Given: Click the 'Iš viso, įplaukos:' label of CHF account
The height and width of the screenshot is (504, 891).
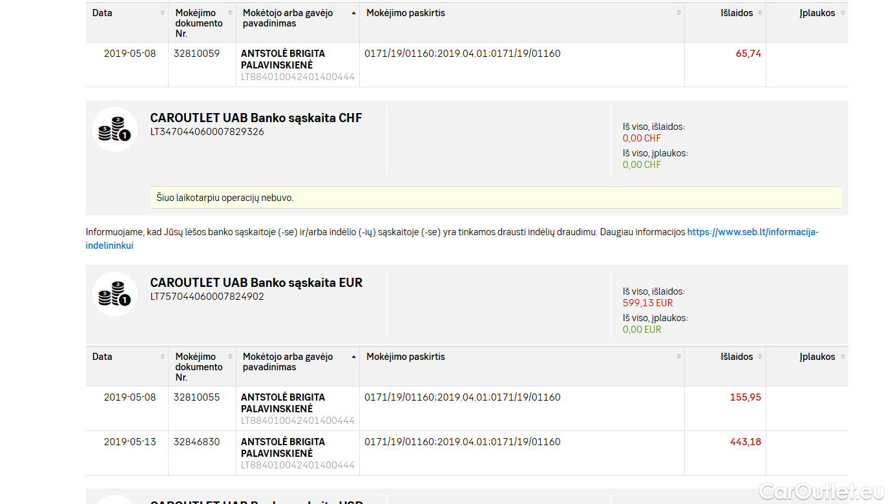Looking at the screenshot, I should click(655, 153).
